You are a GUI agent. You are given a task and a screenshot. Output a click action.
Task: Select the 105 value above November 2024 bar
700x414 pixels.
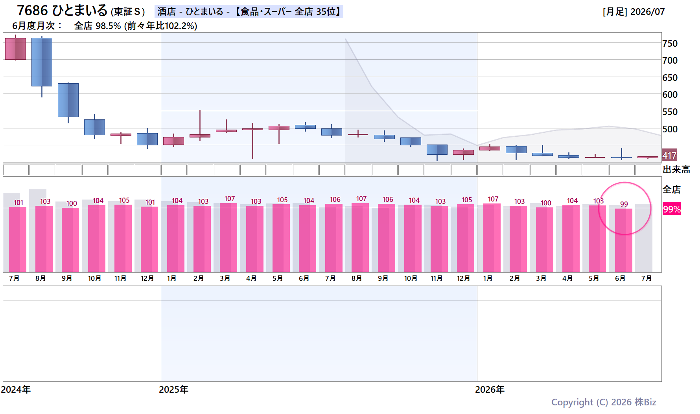124,200
